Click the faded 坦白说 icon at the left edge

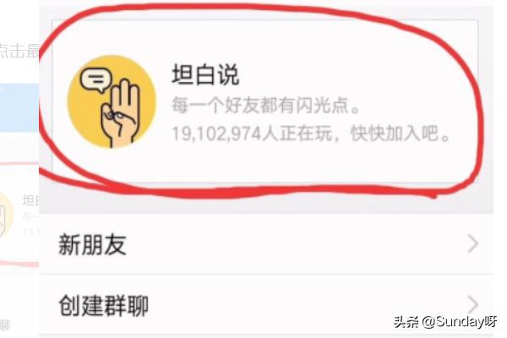click(x=6, y=214)
